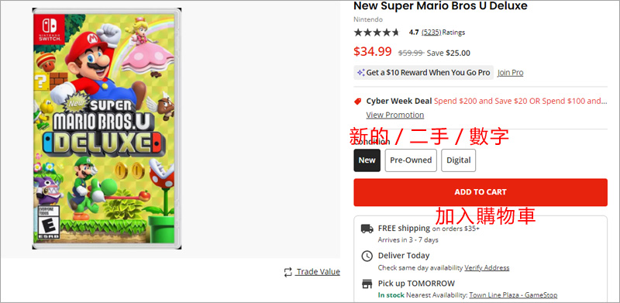Click the $10 Reward When You Go Pro badge
This screenshot has width=620, height=303.
pyautogui.click(x=423, y=73)
